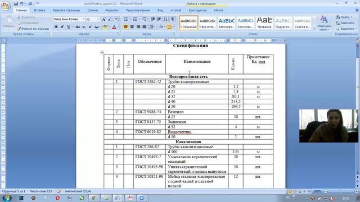Toggle Strikethrough formatting
This screenshot has height=202, width=360.
(78, 27)
